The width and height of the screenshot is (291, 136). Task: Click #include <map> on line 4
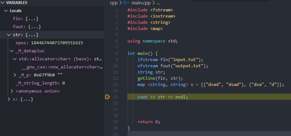pyautogui.click(x=145, y=29)
